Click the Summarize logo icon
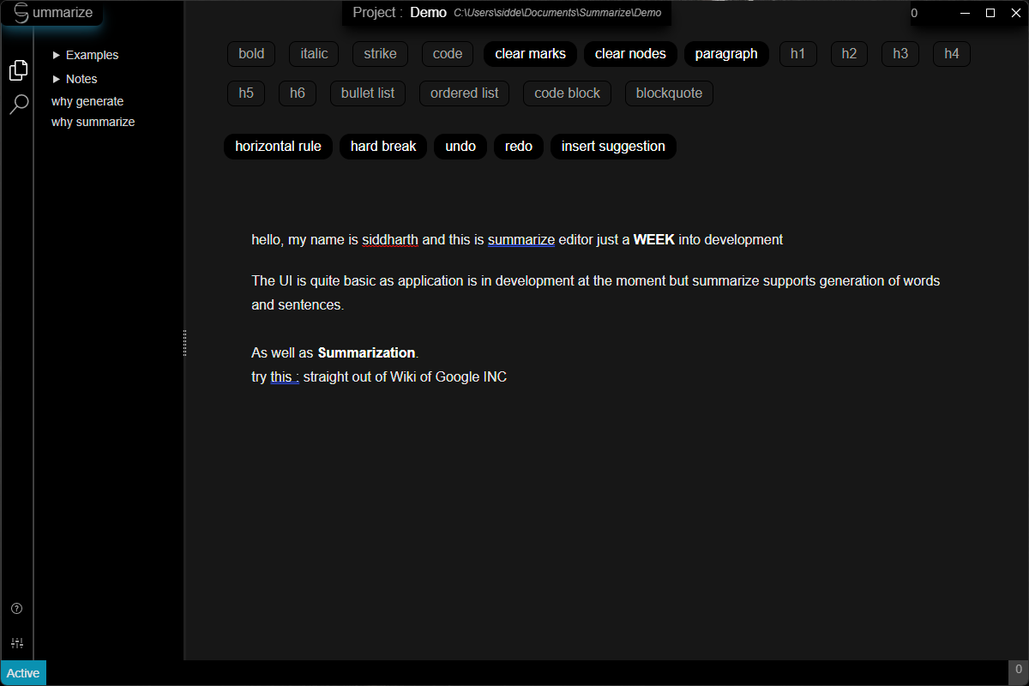The image size is (1029, 686). click(21, 13)
